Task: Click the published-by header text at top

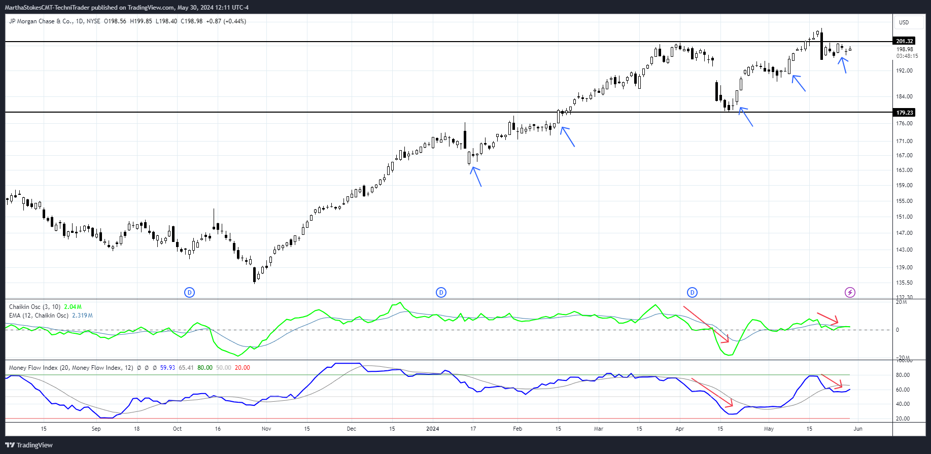Action: (127, 8)
